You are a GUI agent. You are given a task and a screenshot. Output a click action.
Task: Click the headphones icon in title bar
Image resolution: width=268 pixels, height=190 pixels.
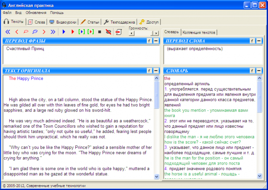[x=4, y=5]
